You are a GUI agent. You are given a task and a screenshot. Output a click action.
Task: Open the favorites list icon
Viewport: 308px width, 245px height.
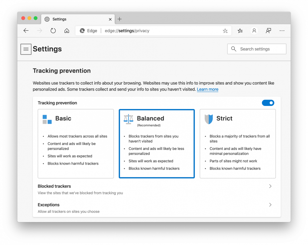(x=240, y=31)
